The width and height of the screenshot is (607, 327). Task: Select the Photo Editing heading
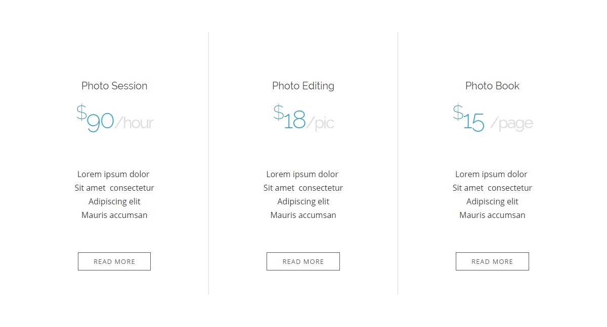(x=303, y=86)
